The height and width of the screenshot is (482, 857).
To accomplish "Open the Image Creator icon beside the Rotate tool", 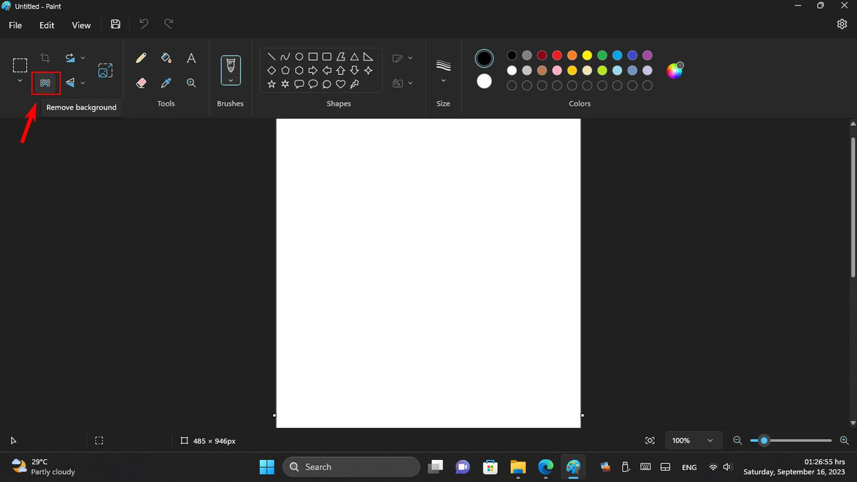I will point(105,70).
